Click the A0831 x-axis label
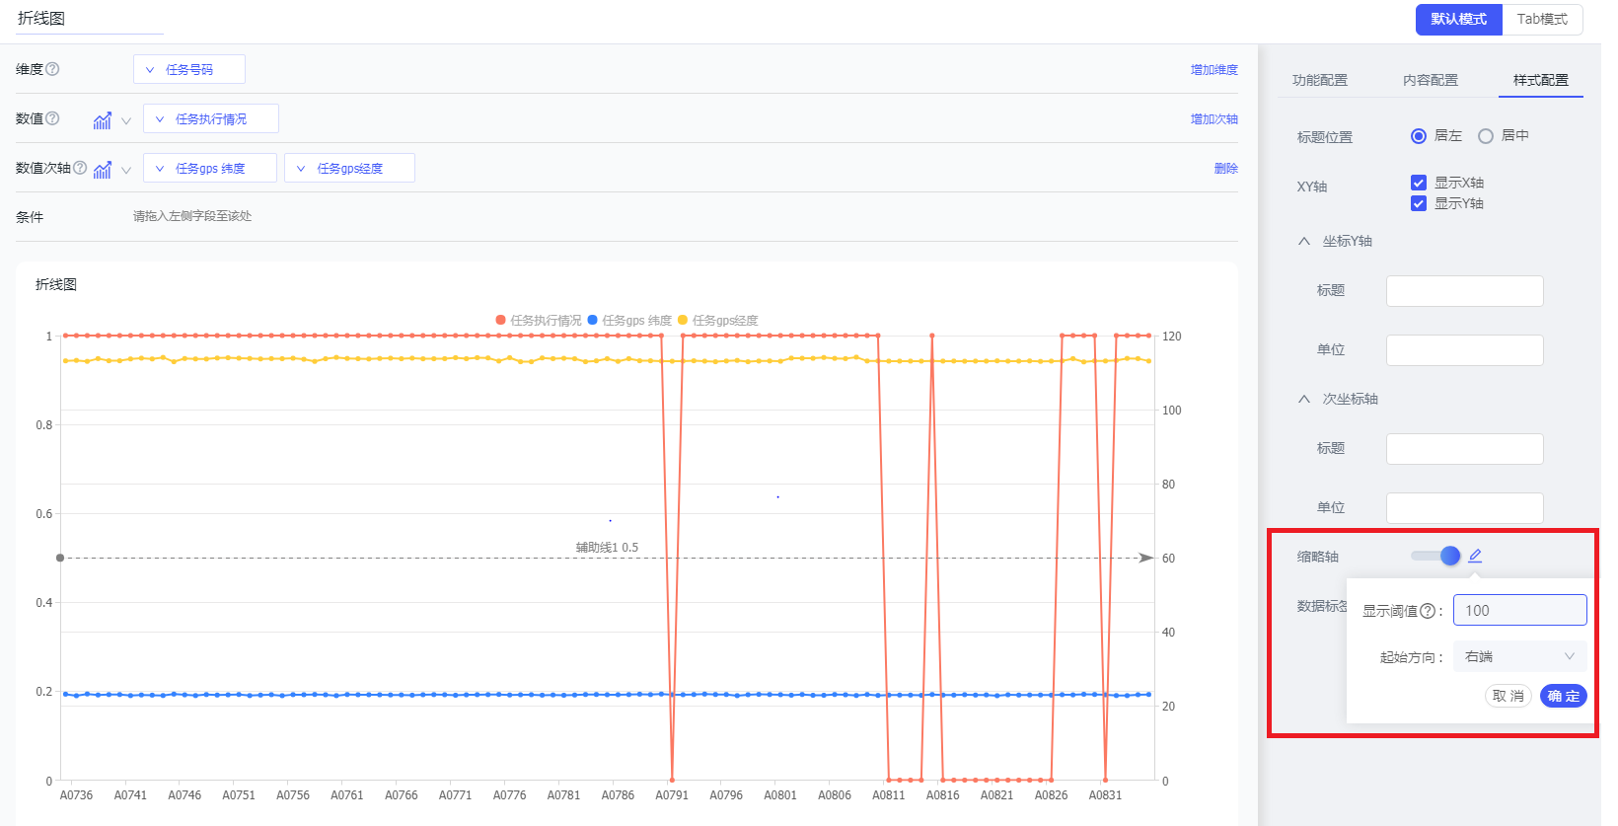1618x826 pixels. coord(1105,795)
